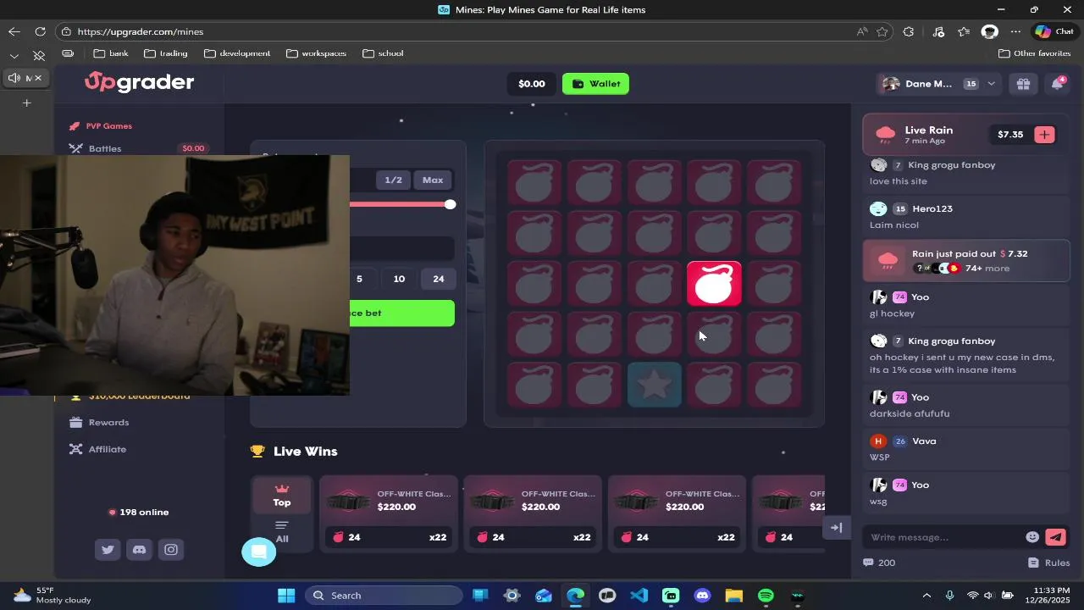Click the $0.00 balance display
This screenshot has width=1084, height=610.
[532, 84]
